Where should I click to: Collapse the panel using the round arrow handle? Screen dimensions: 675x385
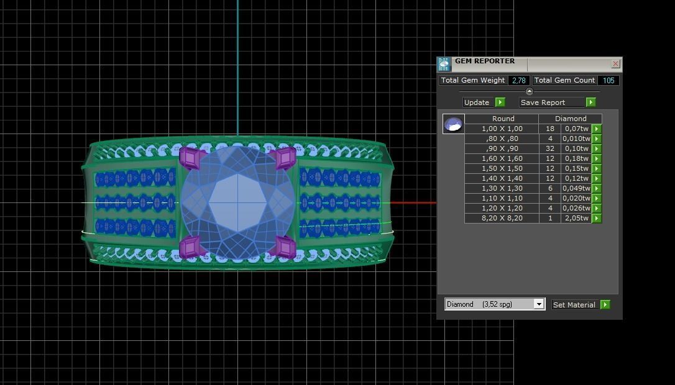pyautogui.click(x=530, y=91)
